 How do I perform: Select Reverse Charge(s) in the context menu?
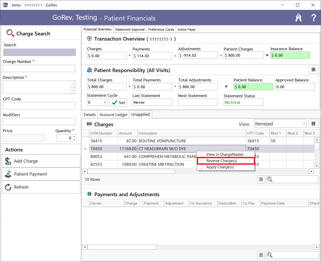pos(225,161)
